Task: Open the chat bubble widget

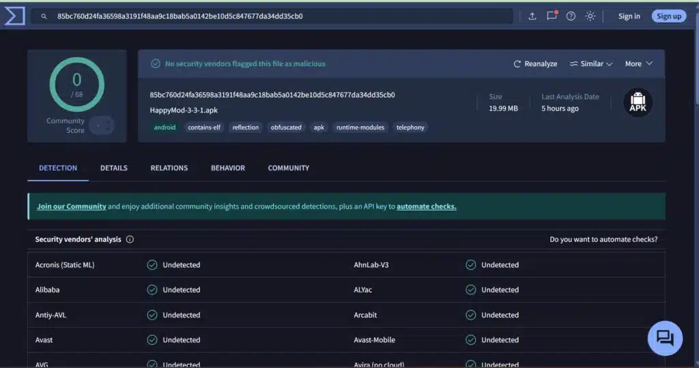Action: [665, 338]
